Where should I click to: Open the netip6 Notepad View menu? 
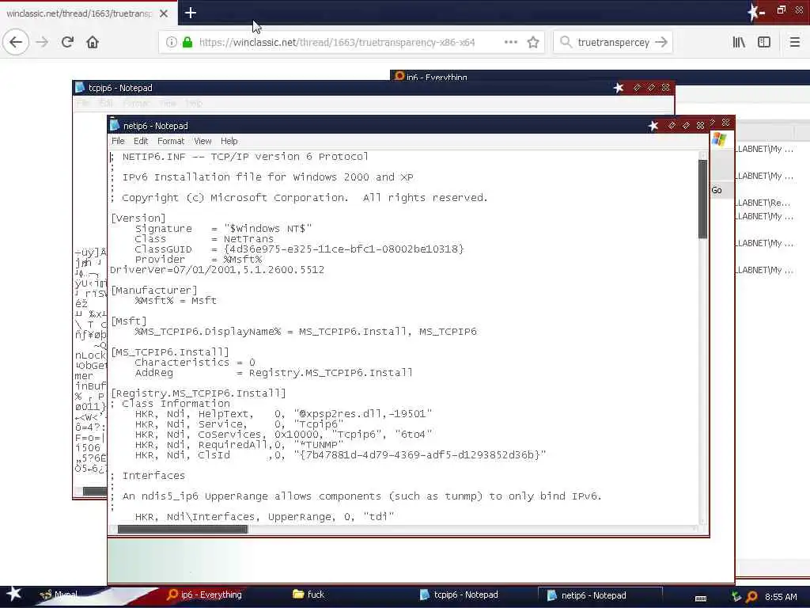point(202,141)
